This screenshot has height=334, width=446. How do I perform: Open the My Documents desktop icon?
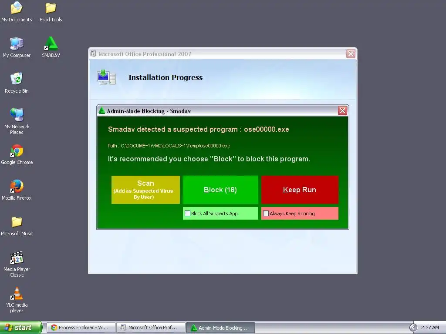point(17,11)
